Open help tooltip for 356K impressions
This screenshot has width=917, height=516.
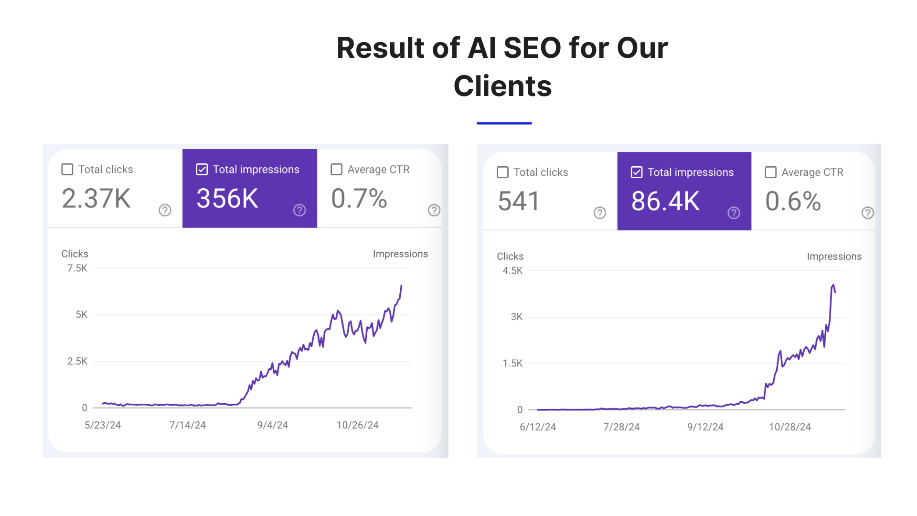pyautogui.click(x=299, y=210)
